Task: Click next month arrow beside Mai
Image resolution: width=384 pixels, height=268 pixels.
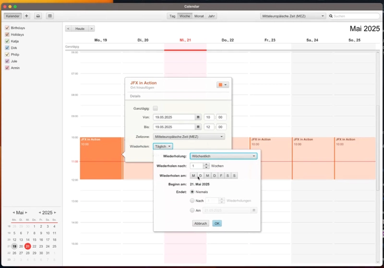Action: (26, 212)
